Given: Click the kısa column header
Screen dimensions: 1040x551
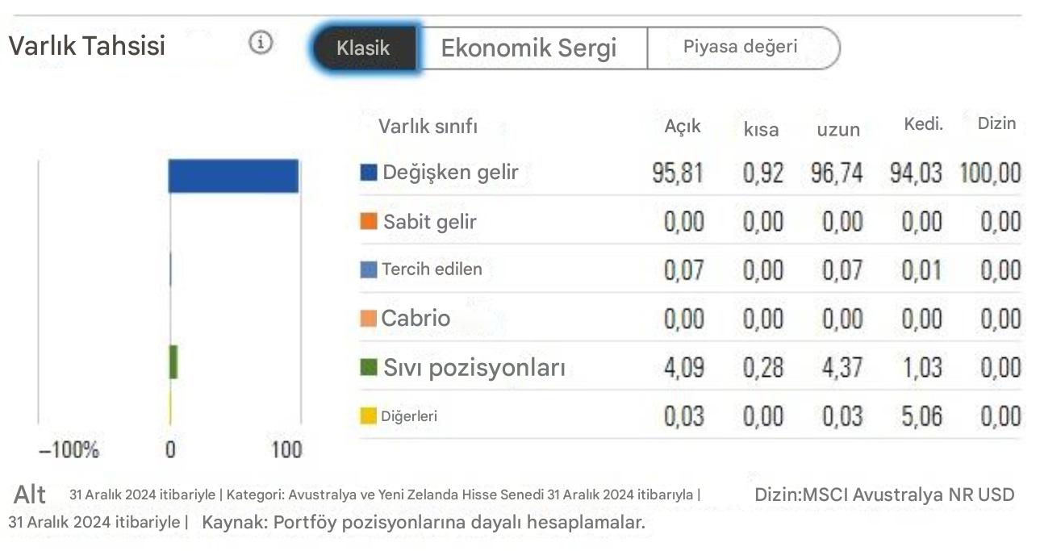Looking at the screenshot, I should [762, 129].
